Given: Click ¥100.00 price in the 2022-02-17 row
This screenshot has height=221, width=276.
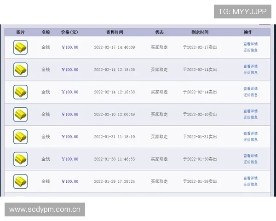Looking at the screenshot, I should 70,47.
